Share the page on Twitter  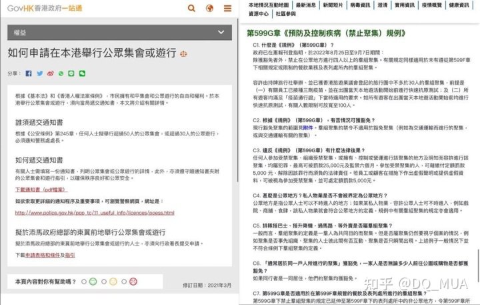[x=40, y=73]
